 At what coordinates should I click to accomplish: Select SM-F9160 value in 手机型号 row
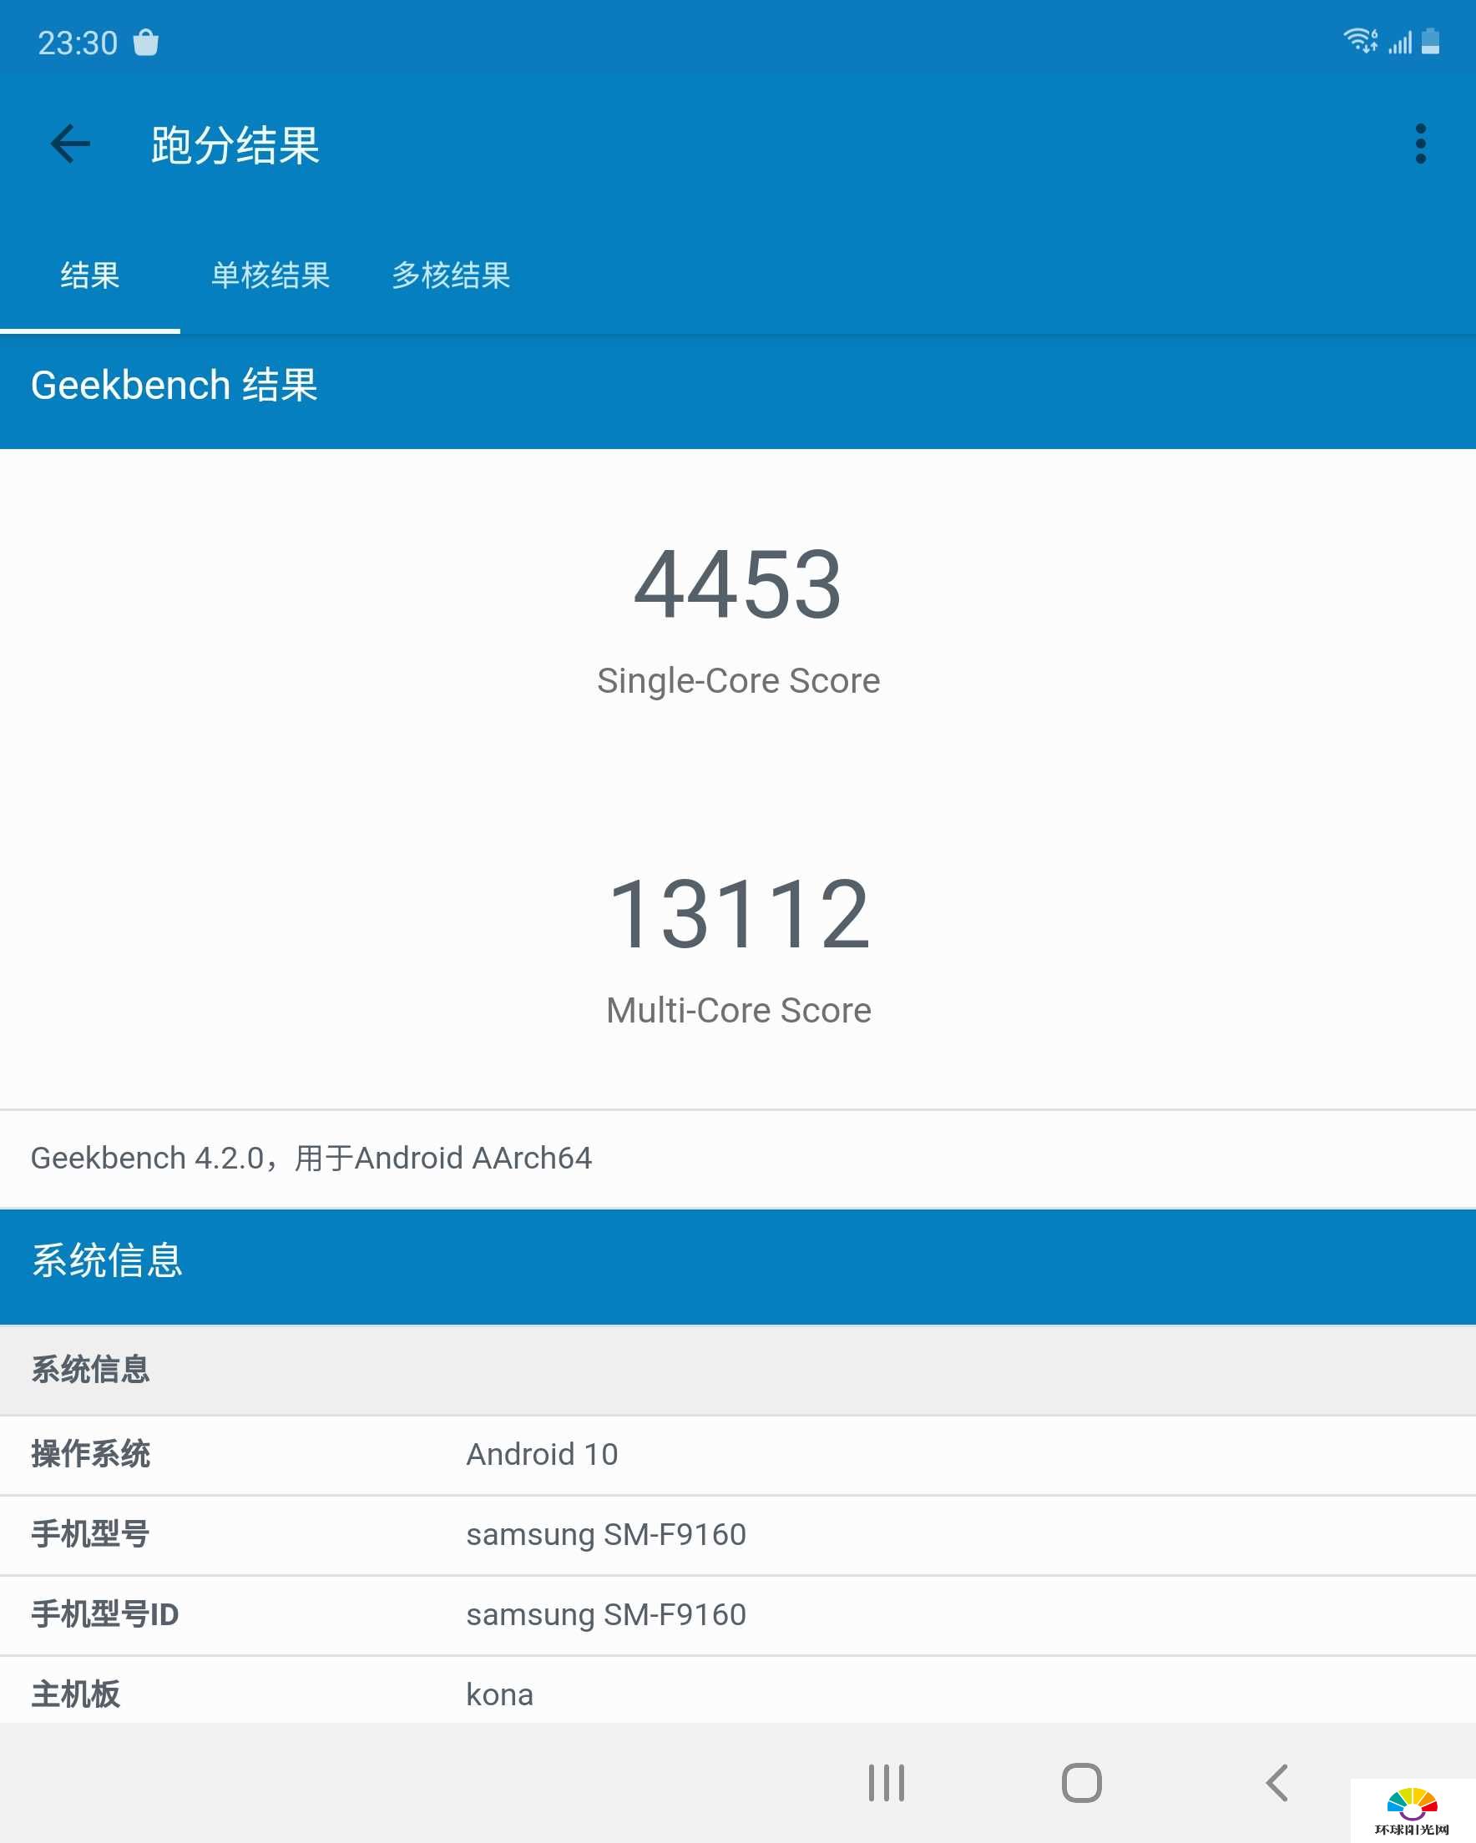tap(606, 1534)
